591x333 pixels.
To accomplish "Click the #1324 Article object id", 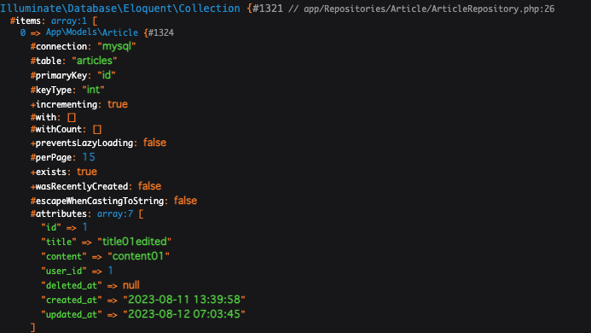I will point(161,32).
